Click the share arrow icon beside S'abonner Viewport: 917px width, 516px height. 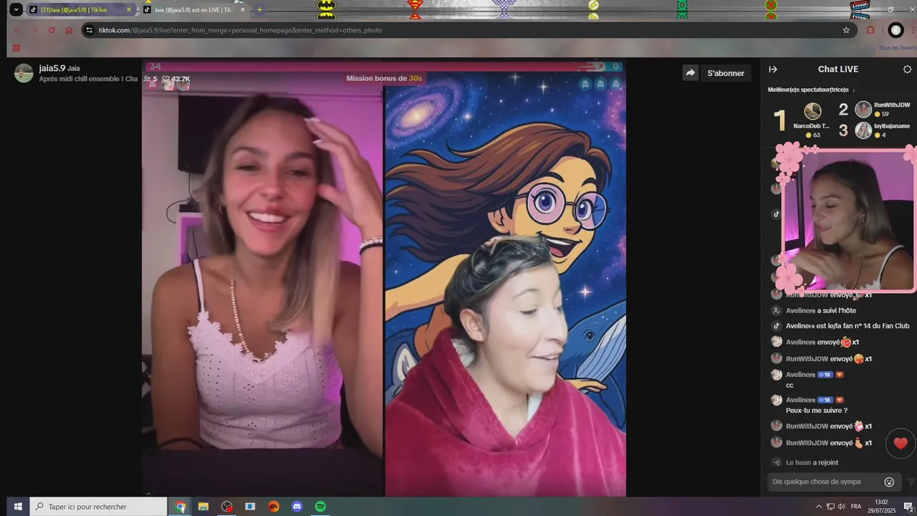coord(690,72)
